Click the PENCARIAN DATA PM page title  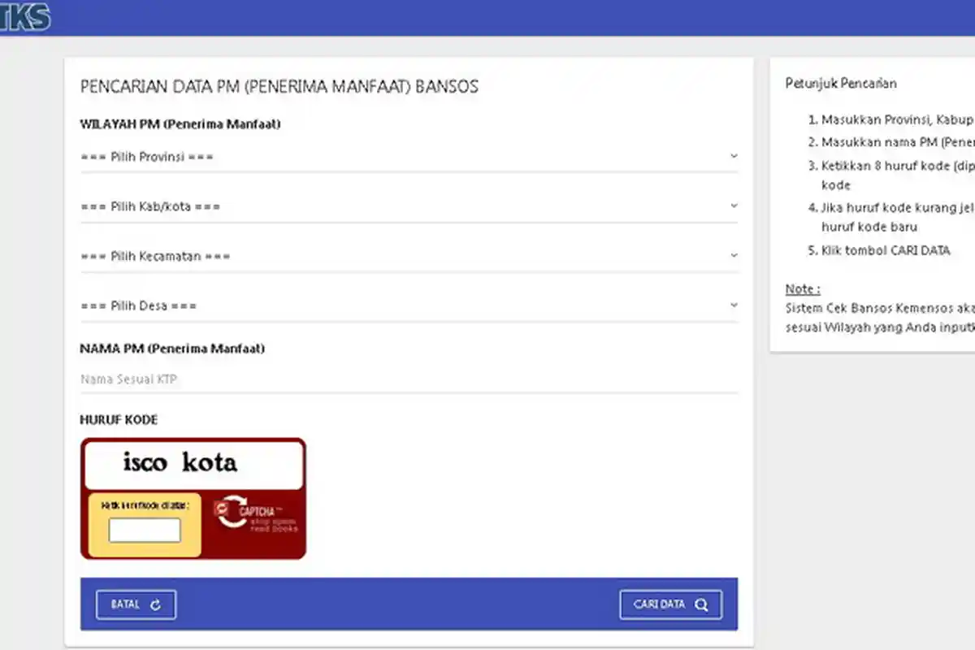(x=279, y=85)
